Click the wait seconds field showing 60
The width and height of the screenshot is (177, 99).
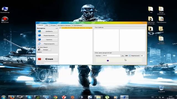tap(142, 56)
